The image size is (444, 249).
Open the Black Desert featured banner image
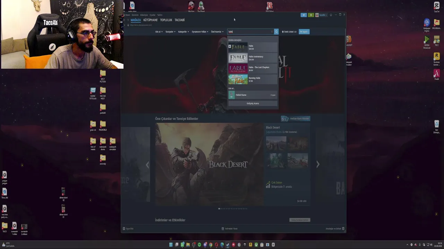[x=210, y=164]
